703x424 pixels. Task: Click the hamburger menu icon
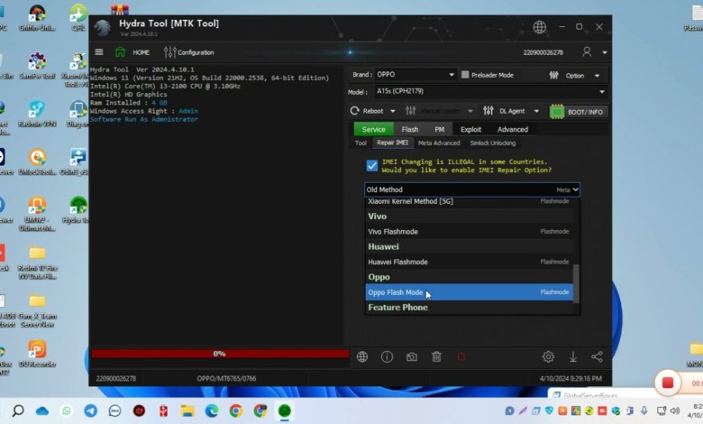(x=99, y=52)
